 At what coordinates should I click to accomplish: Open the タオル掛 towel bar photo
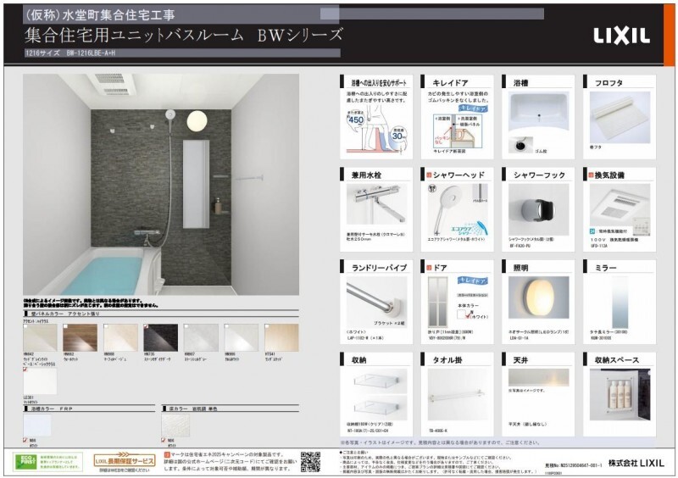click(x=458, y=394)
